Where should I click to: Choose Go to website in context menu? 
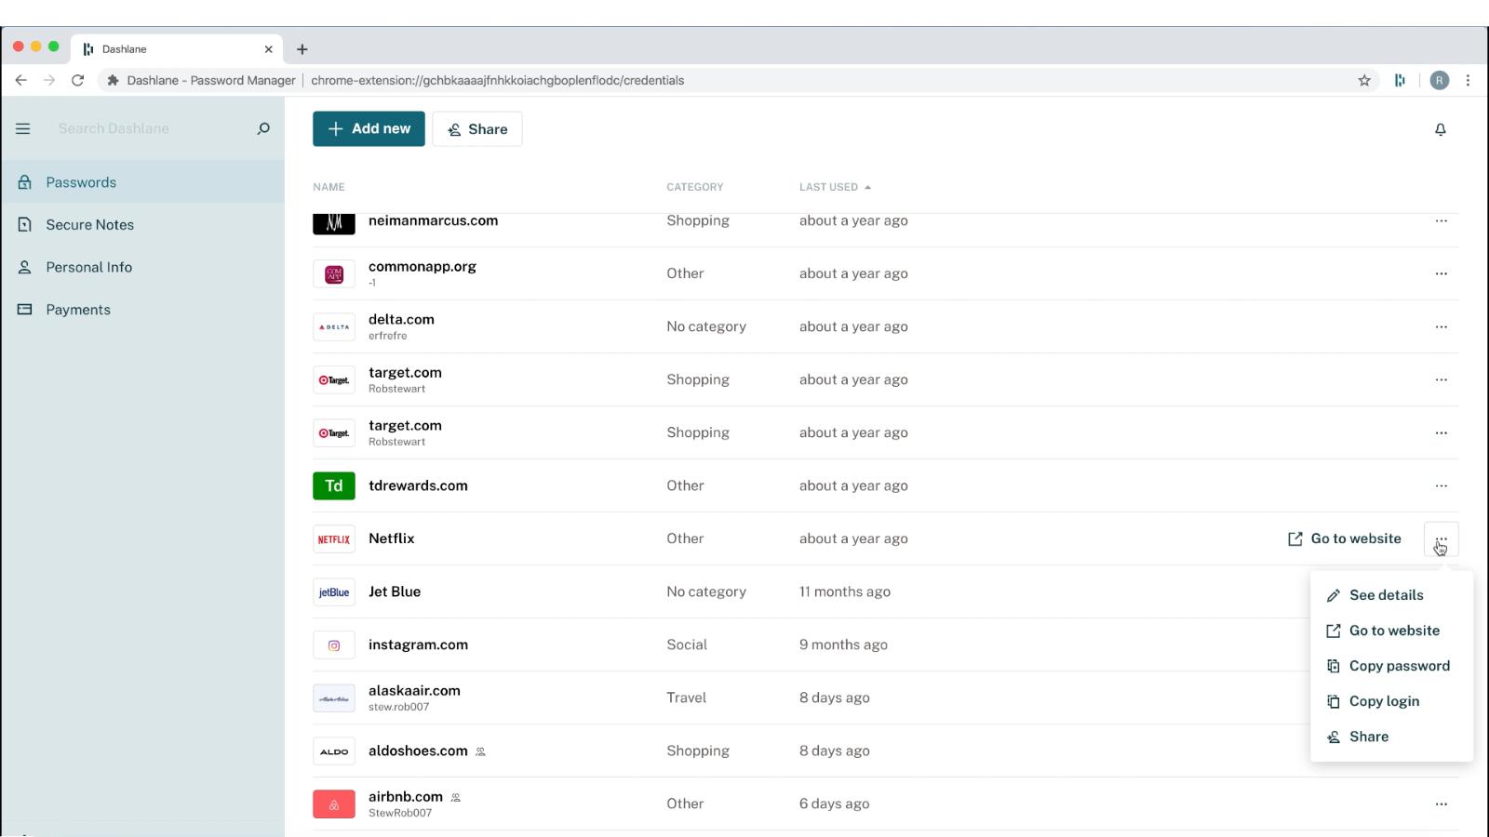click(x=1391, y=631)
